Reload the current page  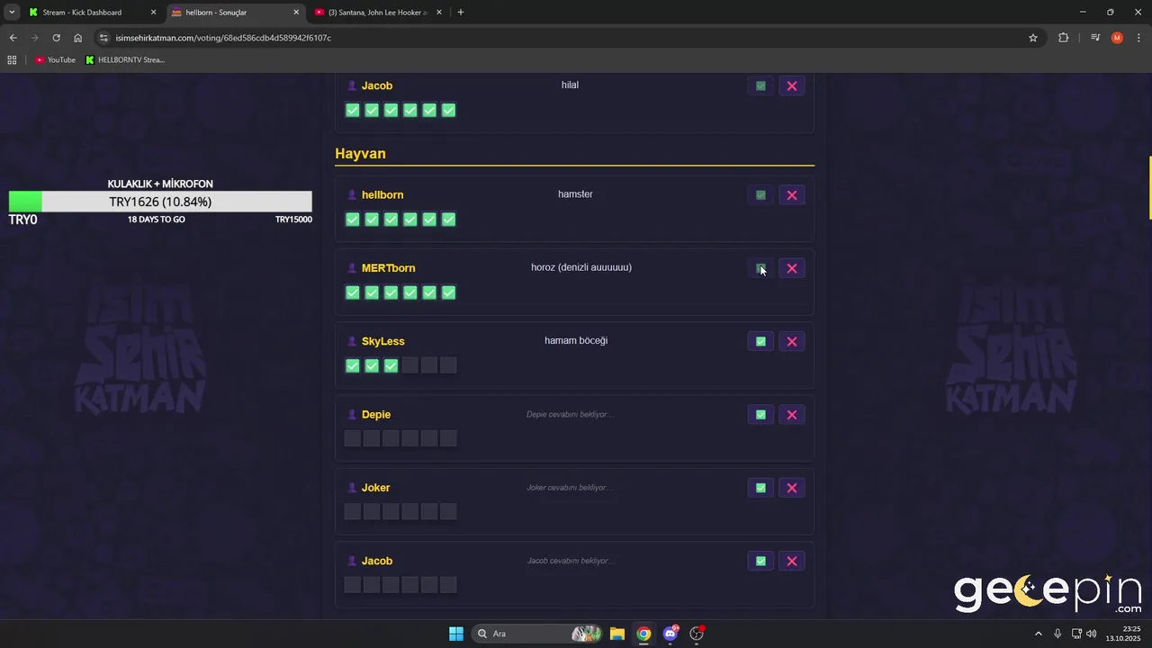click(56, 38)
